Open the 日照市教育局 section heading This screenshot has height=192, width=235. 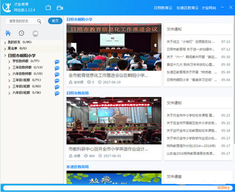point(78,93)
